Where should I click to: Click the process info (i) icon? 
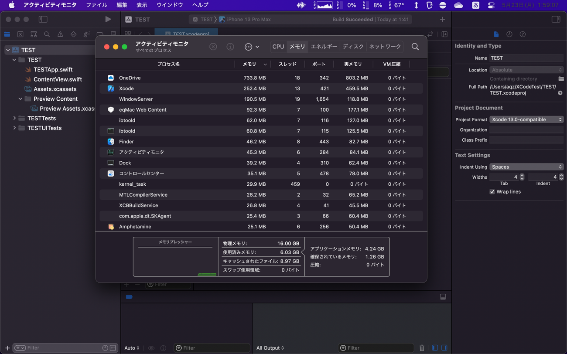pos(230,47)
